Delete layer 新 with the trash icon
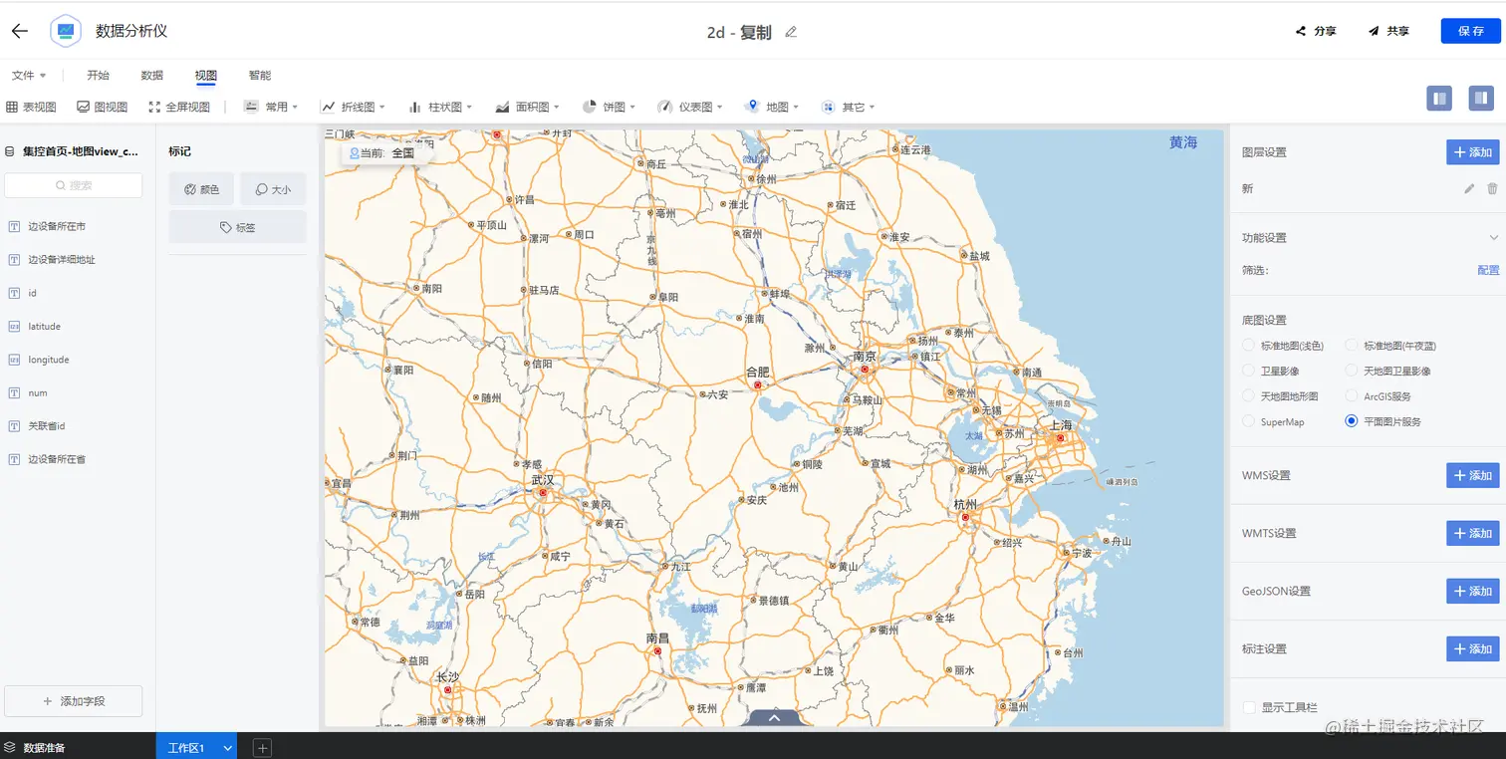The height and width of the screenshot is (759, 1506). coord(1492,189)
